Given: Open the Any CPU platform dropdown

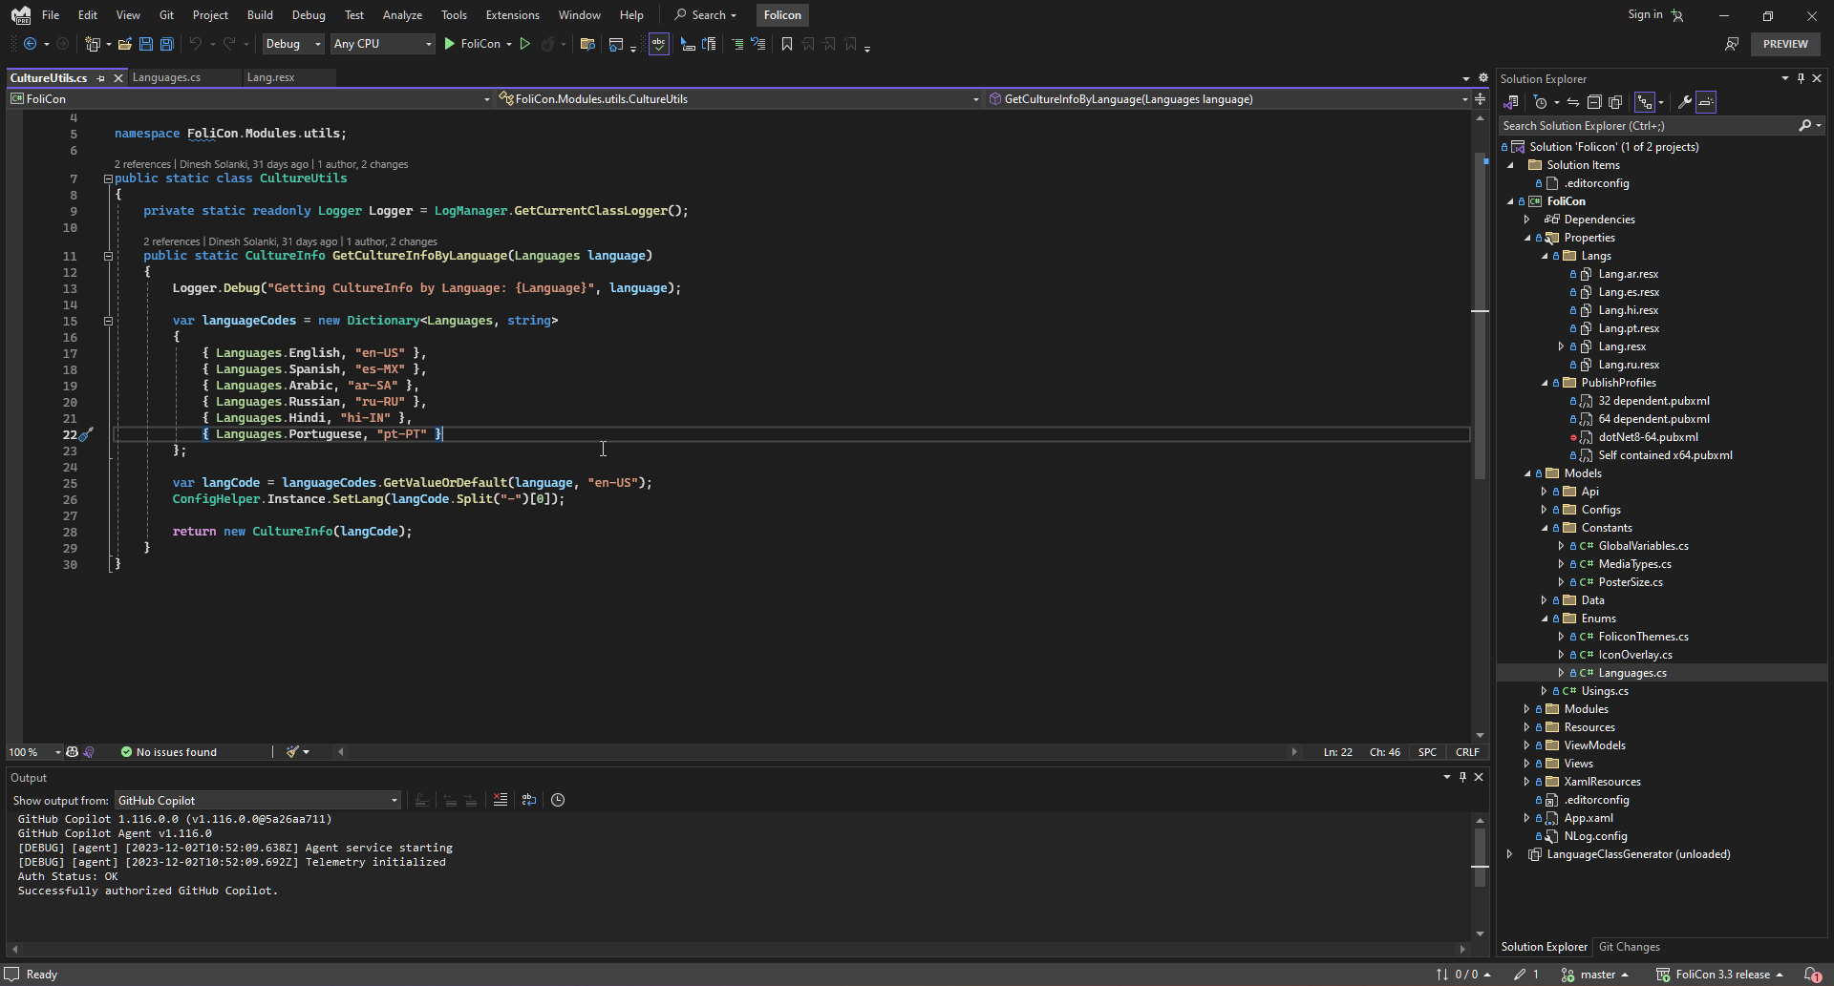Looking at the screenshot, I should point(382,44).
